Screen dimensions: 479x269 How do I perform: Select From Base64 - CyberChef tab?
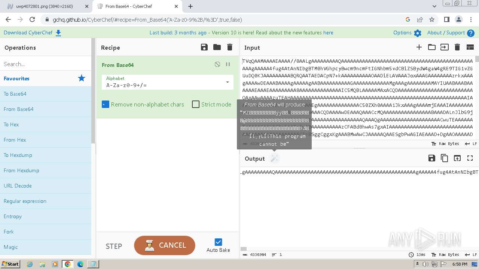pyautogui.click(x=138, y=6)
